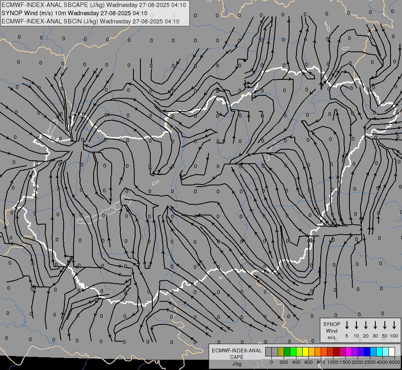Click the 'ECMWF-INDEX-ANAL CAPE J/kg' legend label

pos(237,357)
